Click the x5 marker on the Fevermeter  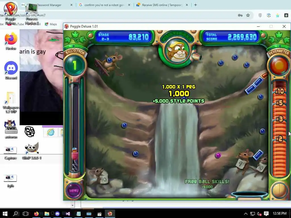click(279, 103)
